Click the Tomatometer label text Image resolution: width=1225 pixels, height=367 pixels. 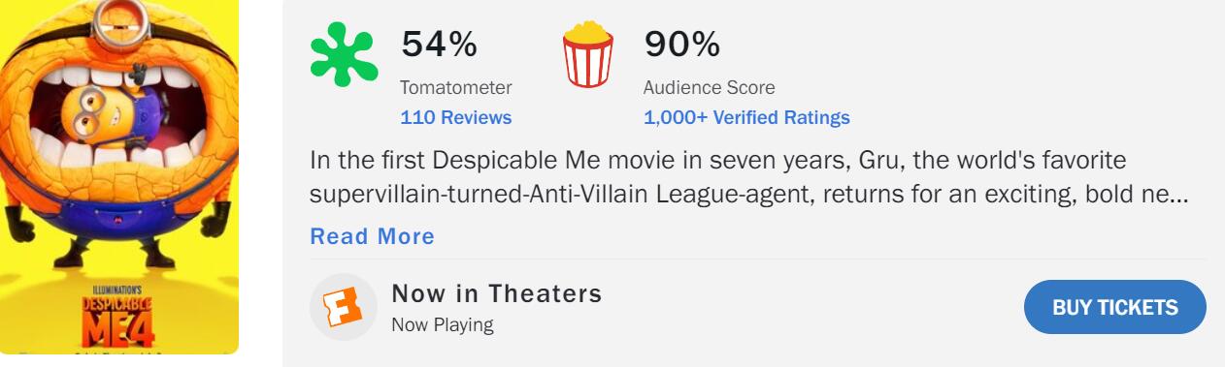pyautogui.click(x=456, y=88)
